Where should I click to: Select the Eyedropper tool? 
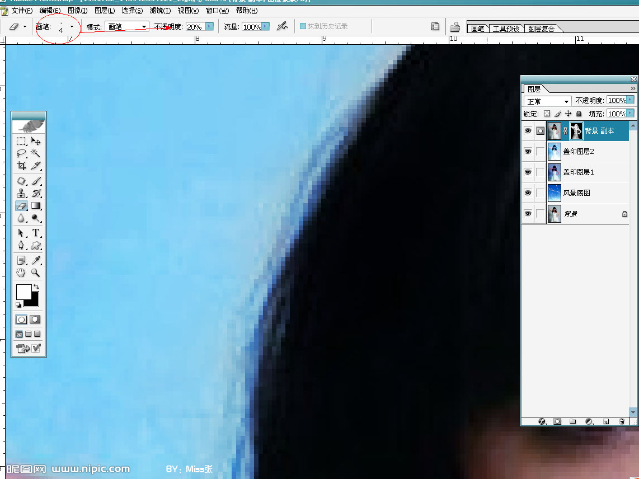tap(36, 260)
